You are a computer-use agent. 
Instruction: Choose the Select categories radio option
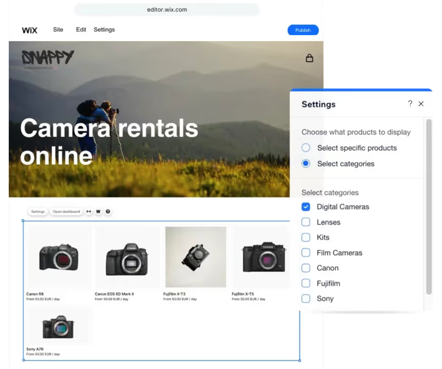[306, 164]
